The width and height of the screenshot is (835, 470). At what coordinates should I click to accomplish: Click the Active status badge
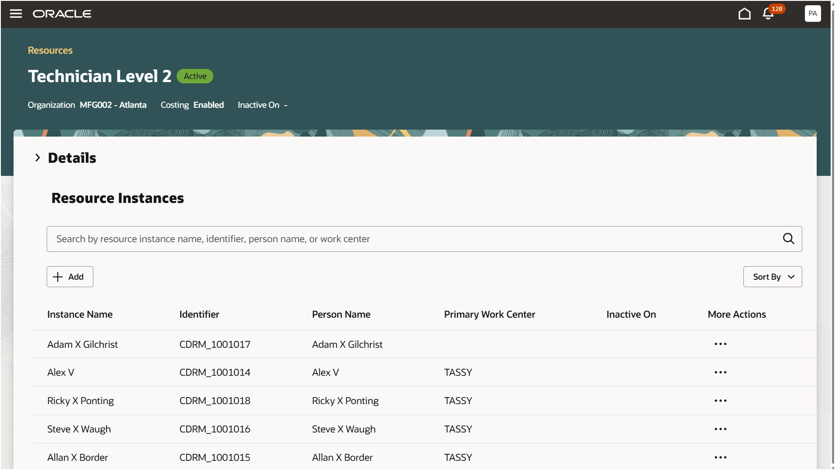pyautogui.click(x=195, y=76)
